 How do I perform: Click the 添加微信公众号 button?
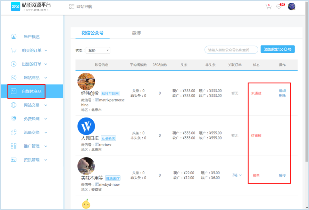(277, 49)
